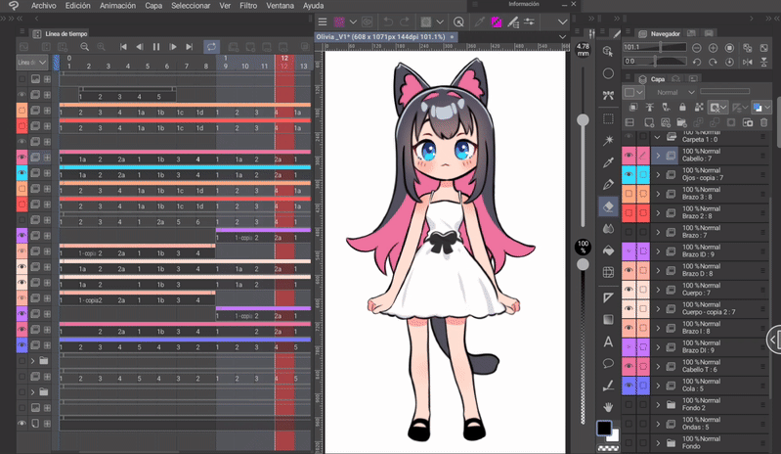Select the Fill bucket tool
The width and height of the screenshot is (781, 454).
pyautogui.click(x=608, y=250)
